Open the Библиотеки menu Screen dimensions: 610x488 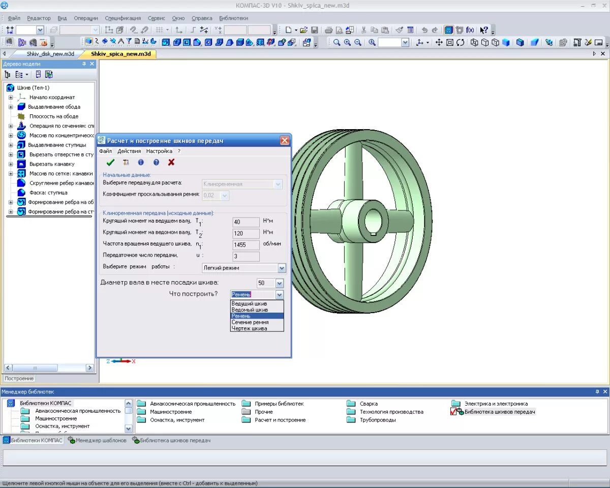[233, 18]
